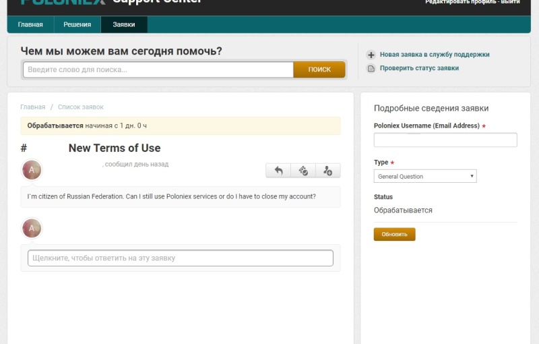Click 'Редактировать профиль - Выйти' header link
Viewport: 539px width, 344px height.
click(472, 2)
